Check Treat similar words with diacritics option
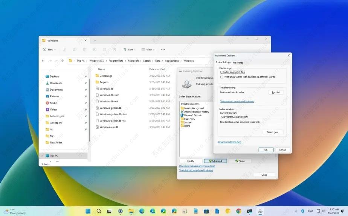Image resolution: width=348 pixels, height=216 pixels. point(221,77)
